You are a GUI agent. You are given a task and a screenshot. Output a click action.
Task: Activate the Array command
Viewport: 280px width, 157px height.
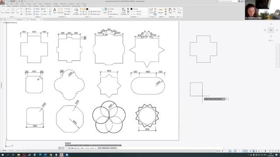(44, 14)
